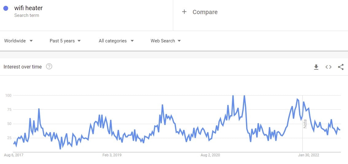Viewport: 348px width, 164px height.
Task: Click the Search term subtitle text
Action: (27, 15)
